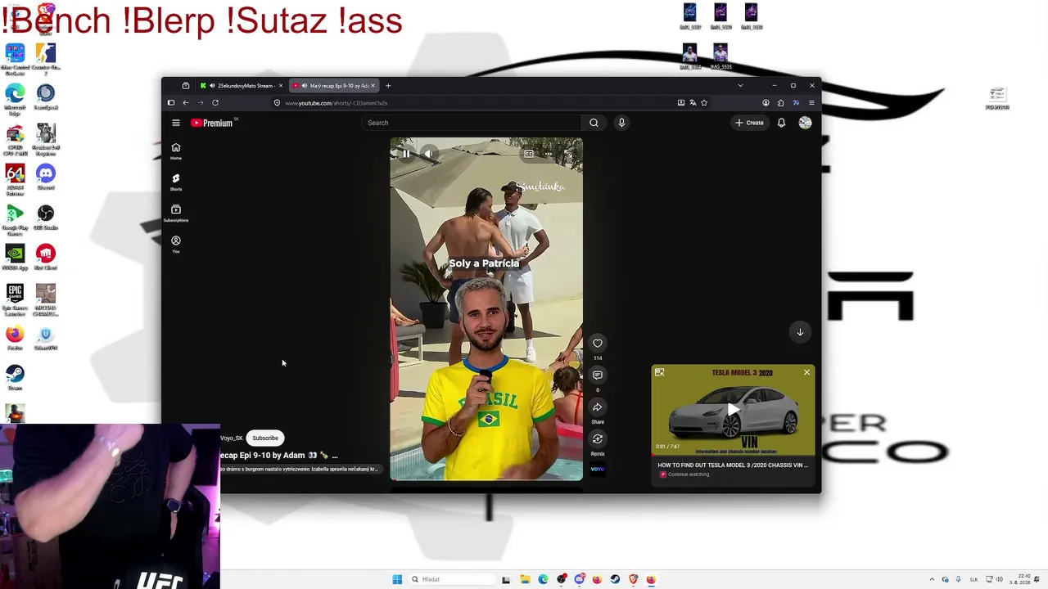Select the Malý recap Epi 9-10 tab

point(335,86)
